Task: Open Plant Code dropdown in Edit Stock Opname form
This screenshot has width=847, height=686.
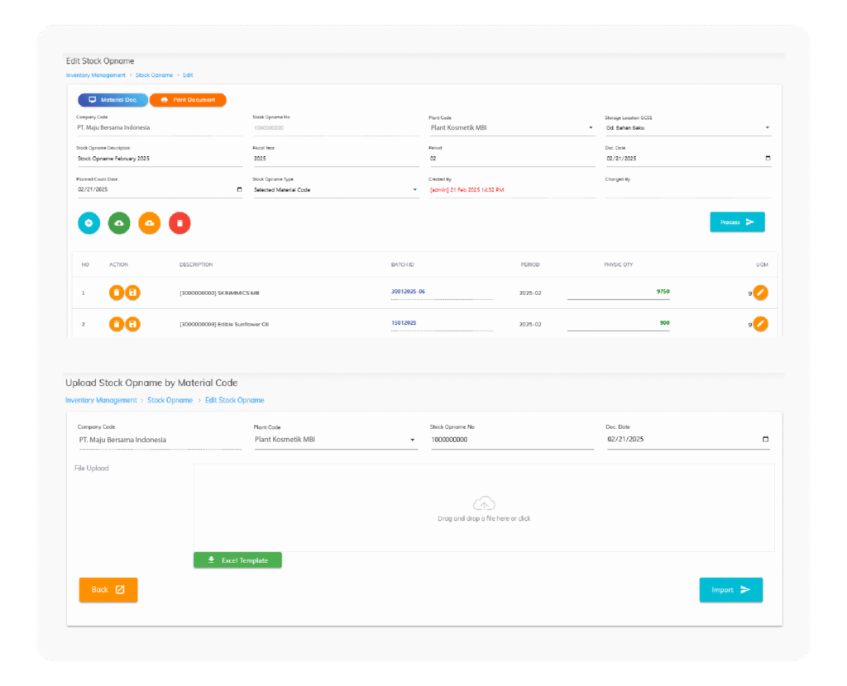Action: (x=591, y=128)
